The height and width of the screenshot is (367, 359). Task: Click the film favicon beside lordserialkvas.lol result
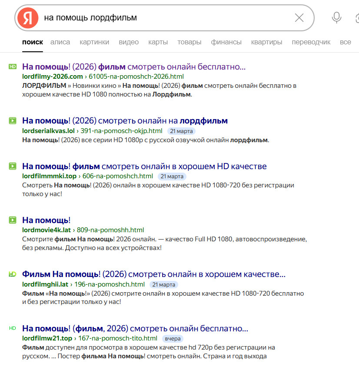click(x=13, y=121)
